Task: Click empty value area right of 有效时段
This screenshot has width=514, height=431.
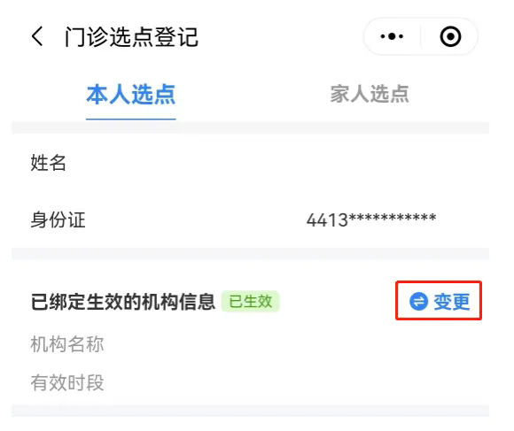Action: pyautogui.click(x=295, y=382)
